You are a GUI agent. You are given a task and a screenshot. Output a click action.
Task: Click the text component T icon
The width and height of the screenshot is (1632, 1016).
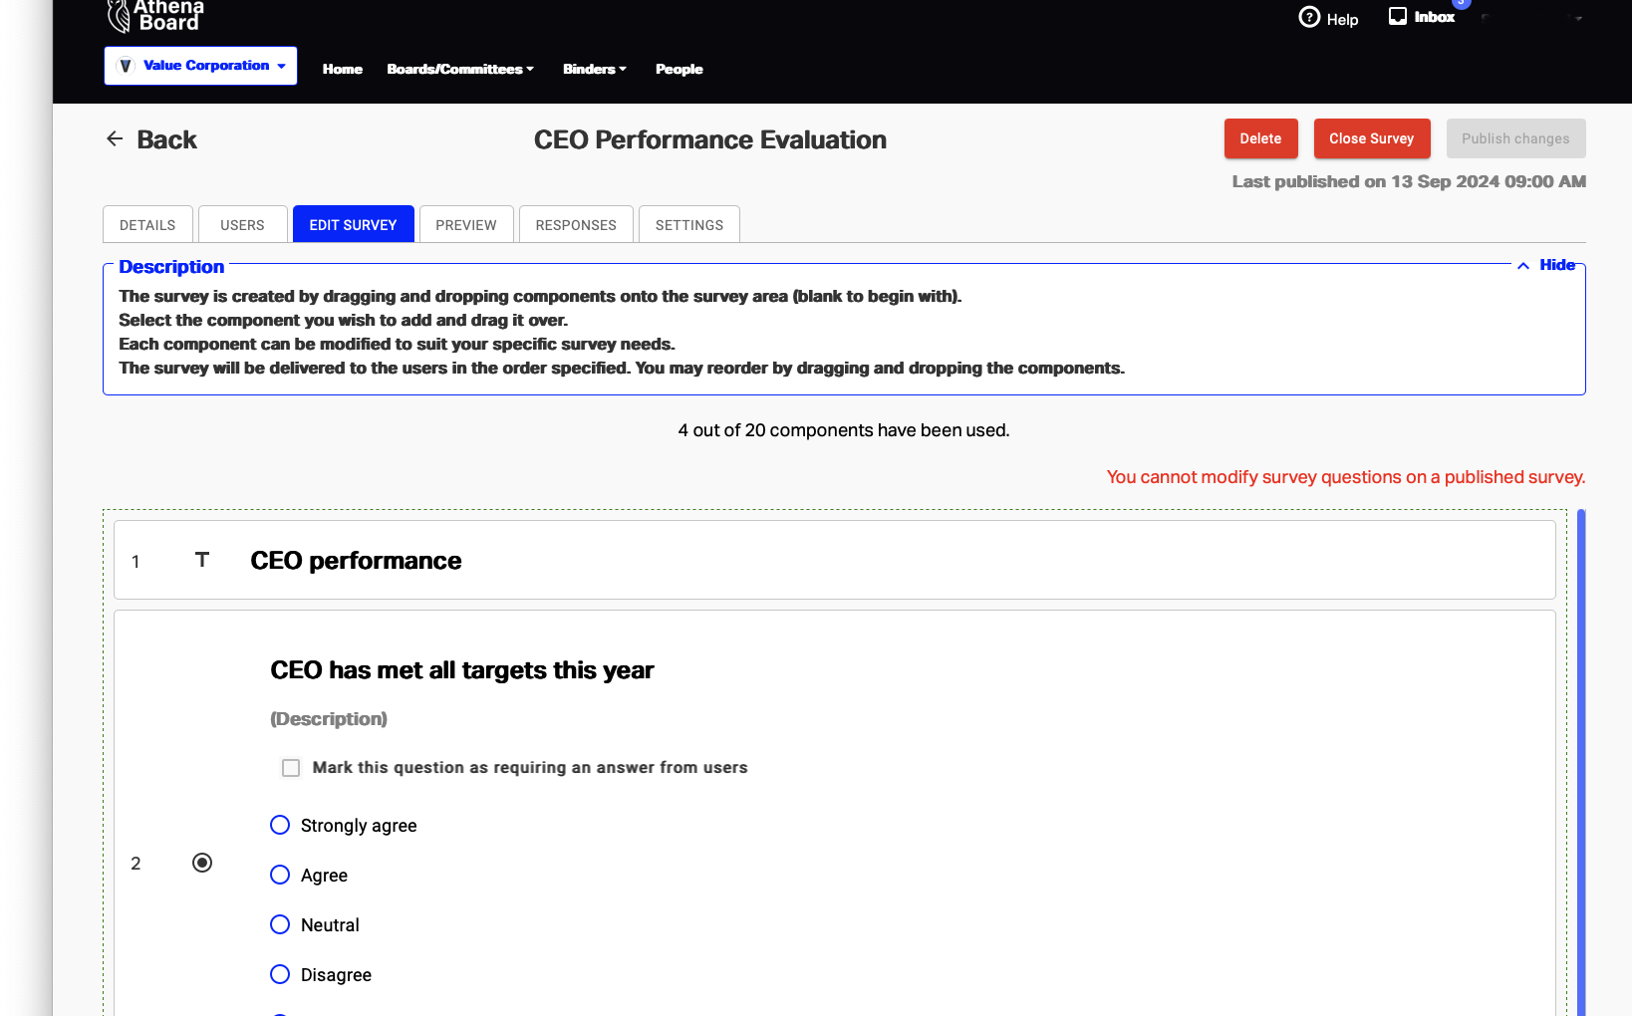tap(202, 560)
